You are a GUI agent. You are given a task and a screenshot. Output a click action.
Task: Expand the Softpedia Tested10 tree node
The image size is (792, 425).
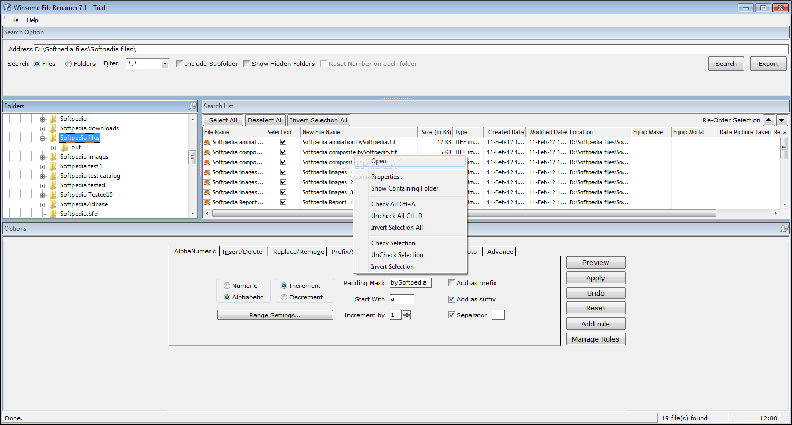pos(42,195)
